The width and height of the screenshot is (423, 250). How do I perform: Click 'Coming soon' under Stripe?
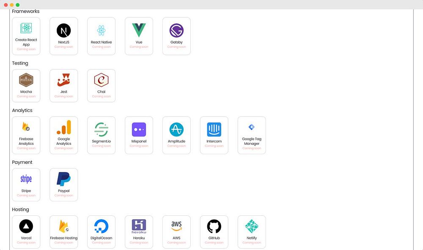[26, 195]
